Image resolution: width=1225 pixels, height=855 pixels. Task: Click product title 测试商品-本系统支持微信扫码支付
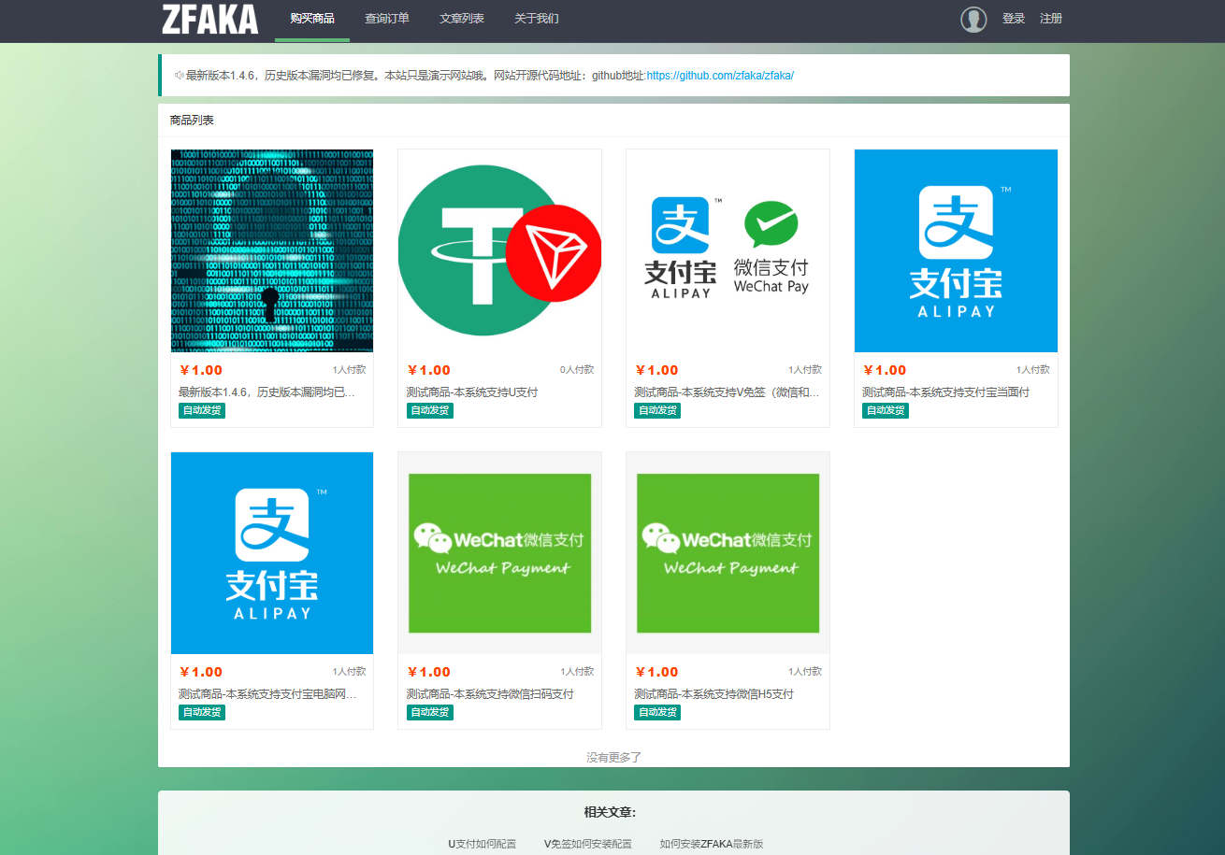(489, 693)
